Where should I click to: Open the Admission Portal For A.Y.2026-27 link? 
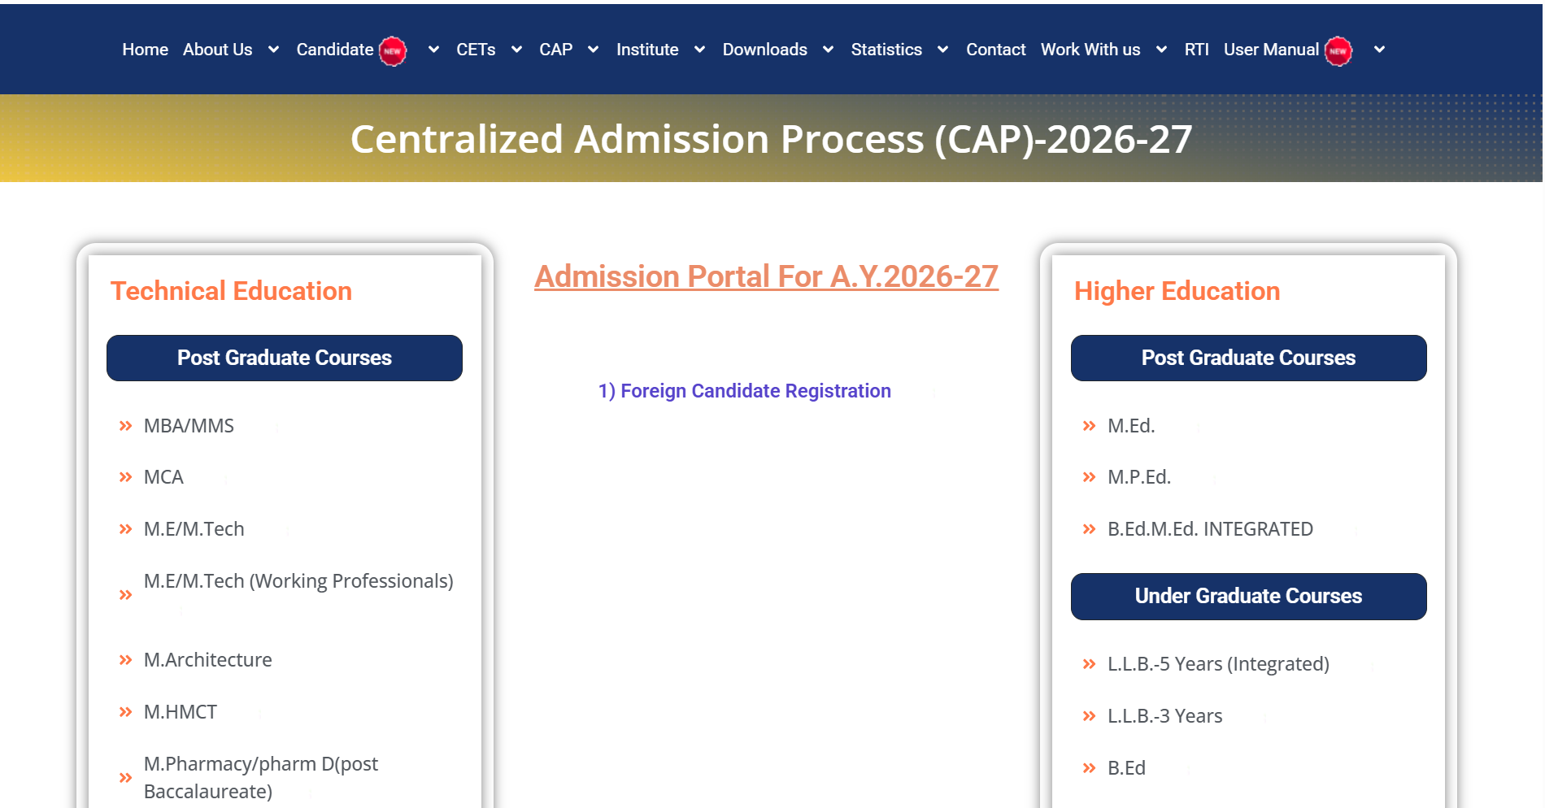coord(766,276)
